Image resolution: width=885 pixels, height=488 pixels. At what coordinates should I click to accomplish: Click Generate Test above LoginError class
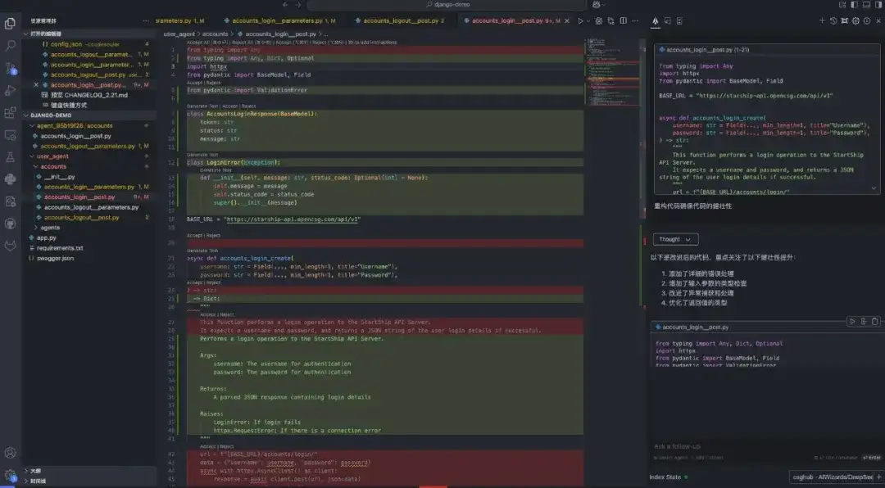click(202, 155)
